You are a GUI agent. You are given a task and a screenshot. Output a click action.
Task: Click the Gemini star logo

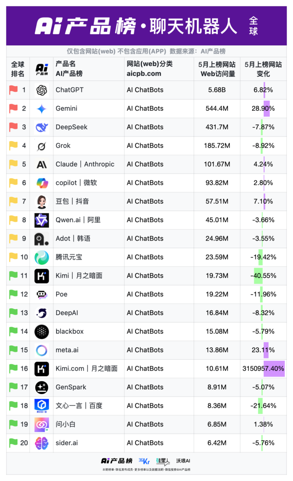[42, 109]
